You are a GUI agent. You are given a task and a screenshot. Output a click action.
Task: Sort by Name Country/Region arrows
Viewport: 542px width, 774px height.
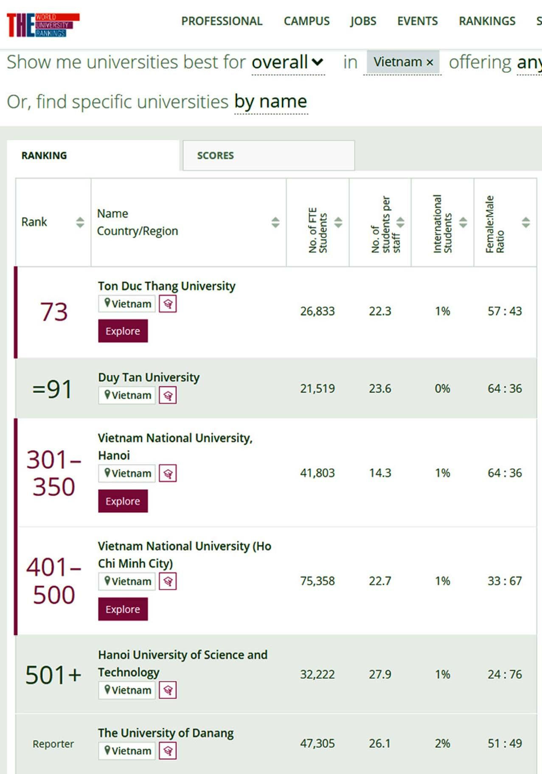click(275, 222)
